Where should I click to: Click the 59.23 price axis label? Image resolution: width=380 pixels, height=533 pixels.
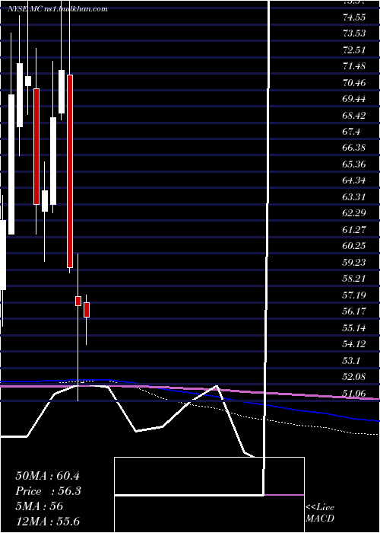point(354,263)
